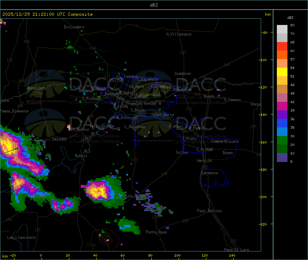Select the 'Goudge' label
This screenshot has width=308, height=260.
coord(150,103)
